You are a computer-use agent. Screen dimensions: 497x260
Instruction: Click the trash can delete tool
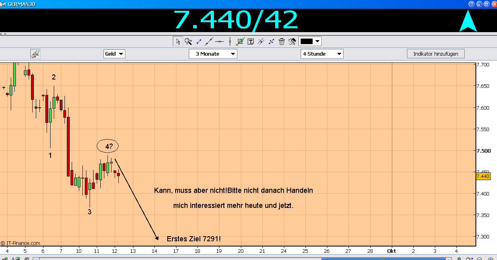coord(282,41)
